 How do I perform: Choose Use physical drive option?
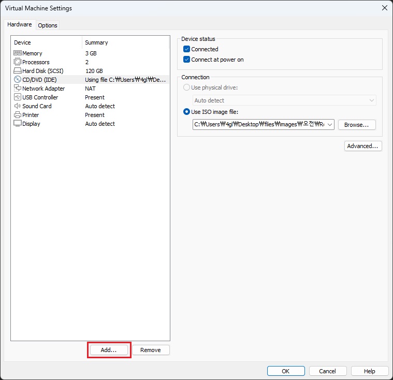tap(186, 87)
